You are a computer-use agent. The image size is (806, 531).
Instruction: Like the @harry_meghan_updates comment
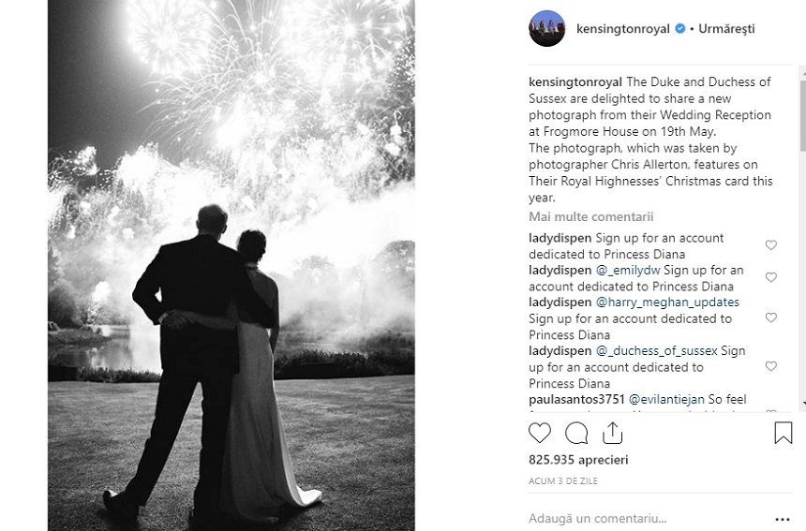point(770,317)
